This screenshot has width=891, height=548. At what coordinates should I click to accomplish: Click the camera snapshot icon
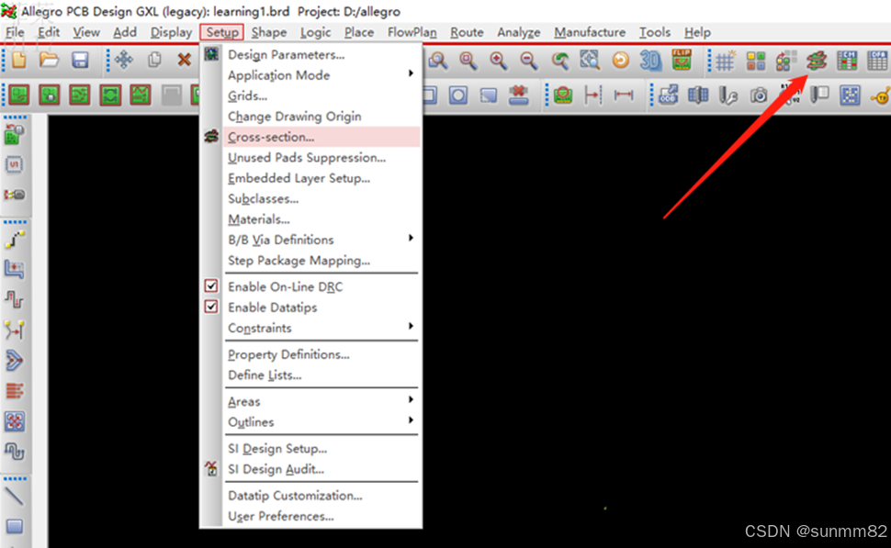pyautogui.click(x=759, y=95)
